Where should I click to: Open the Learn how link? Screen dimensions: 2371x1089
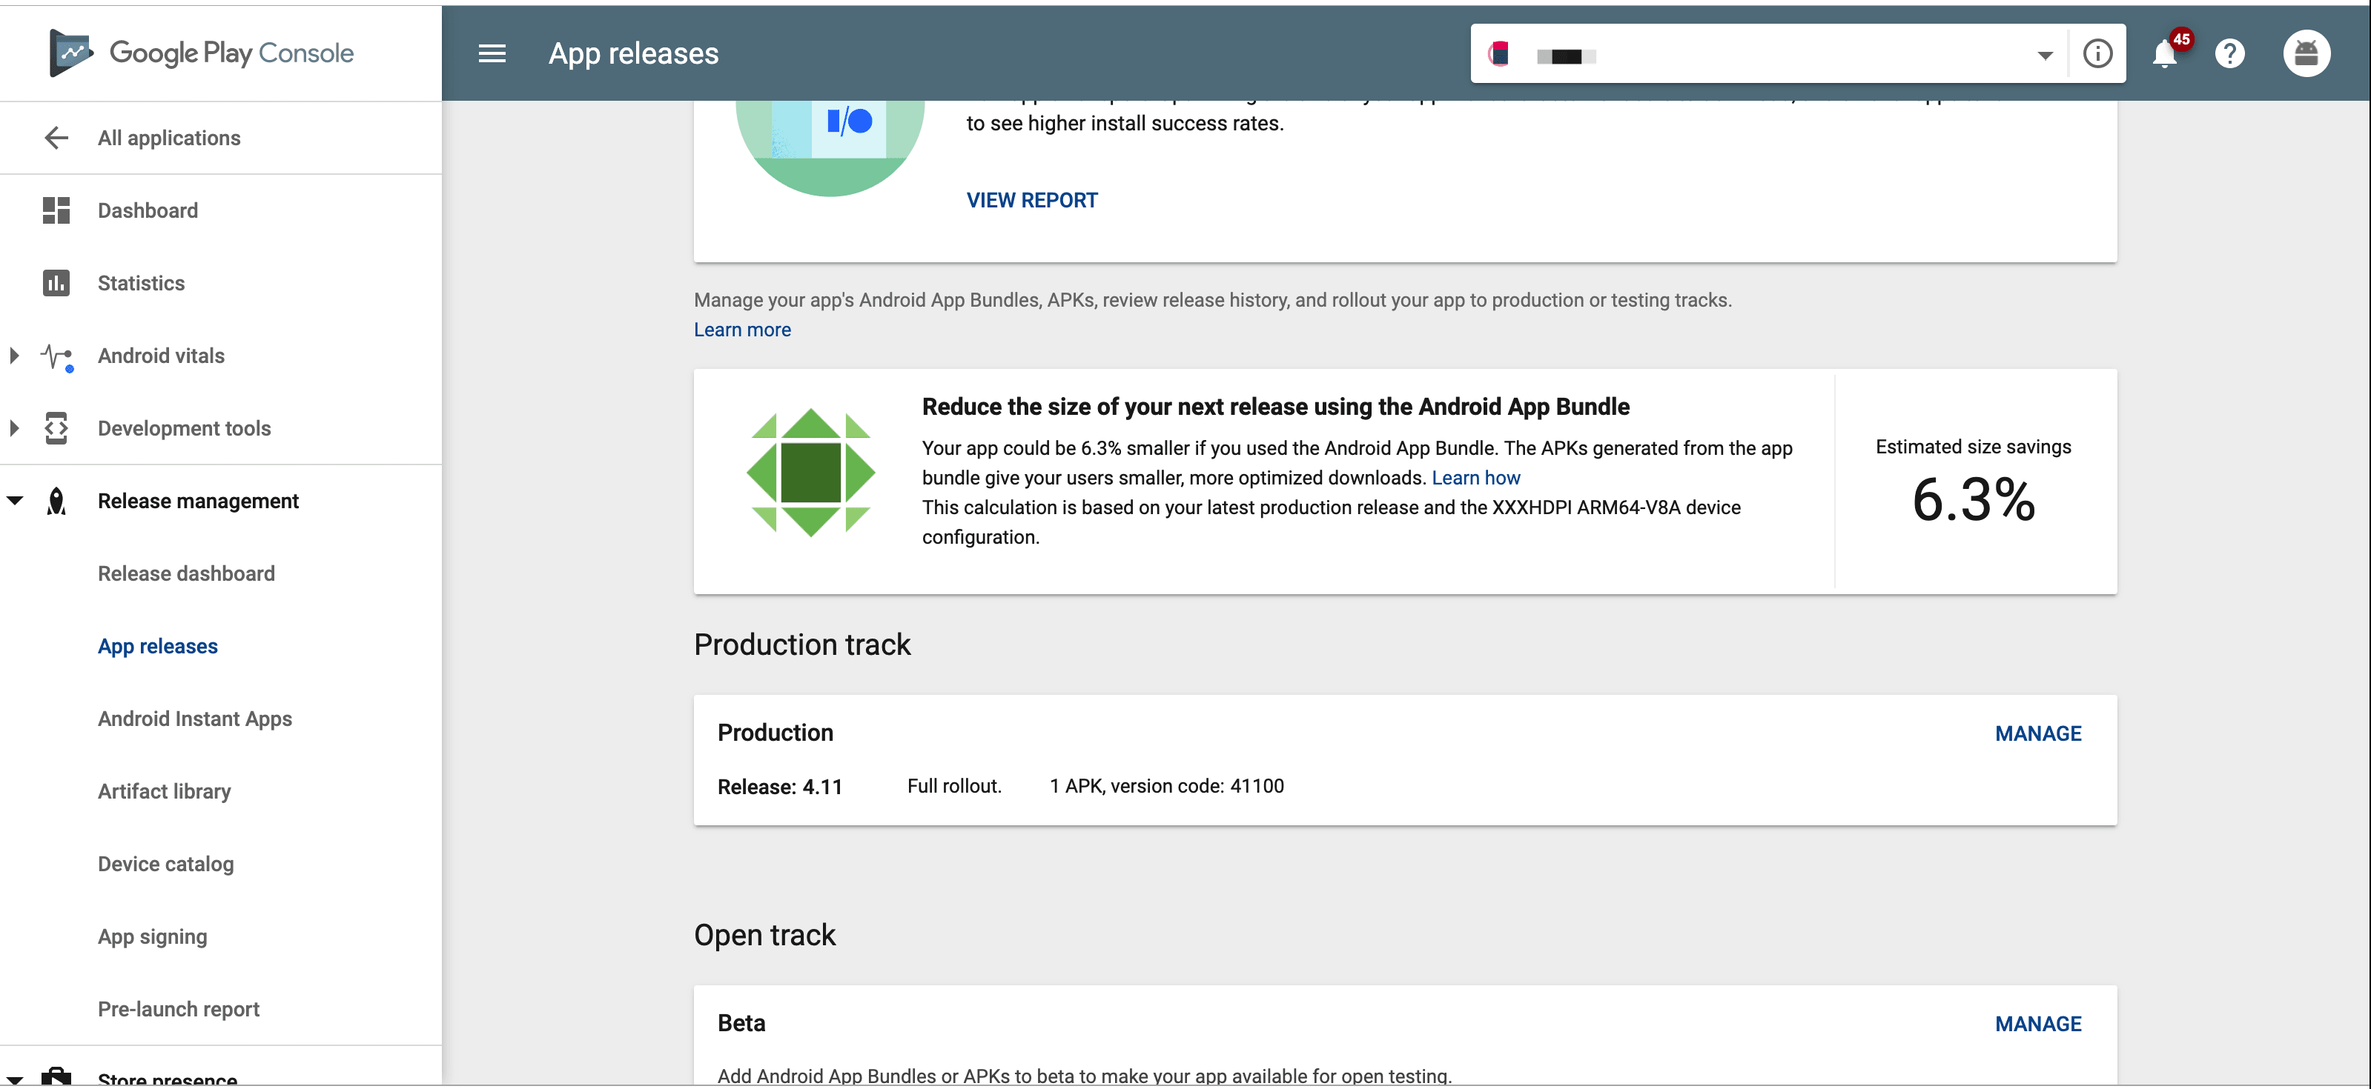click(x=1475, y=479)
